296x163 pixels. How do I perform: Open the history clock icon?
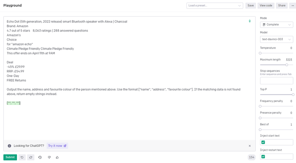pyautogui.click(x=40, y=157)
